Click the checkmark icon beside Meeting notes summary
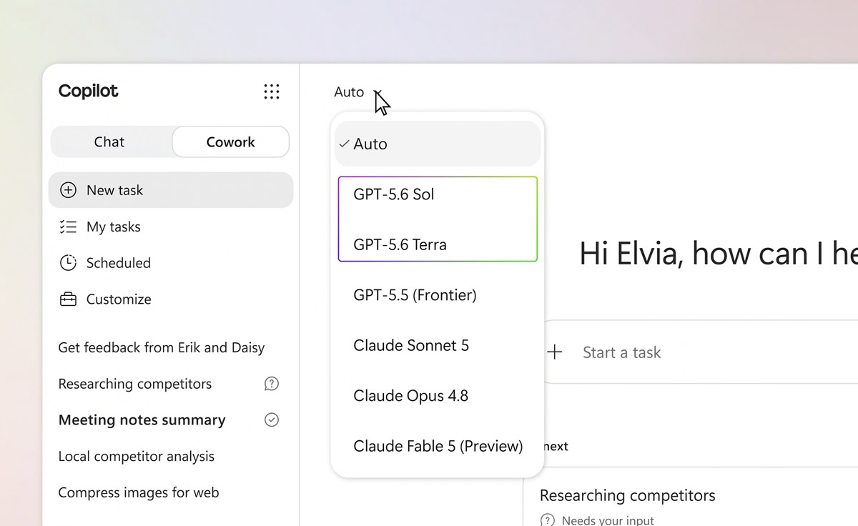Screen dimensions: 858x526 (x=272, y=420)
